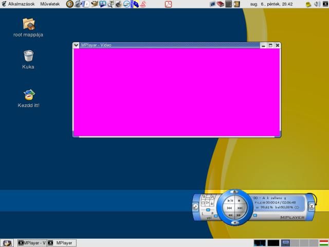Open the calculator icon in top panel
Image resolution: width=329 pixels, height=247 pixels.
click(228, 4)
